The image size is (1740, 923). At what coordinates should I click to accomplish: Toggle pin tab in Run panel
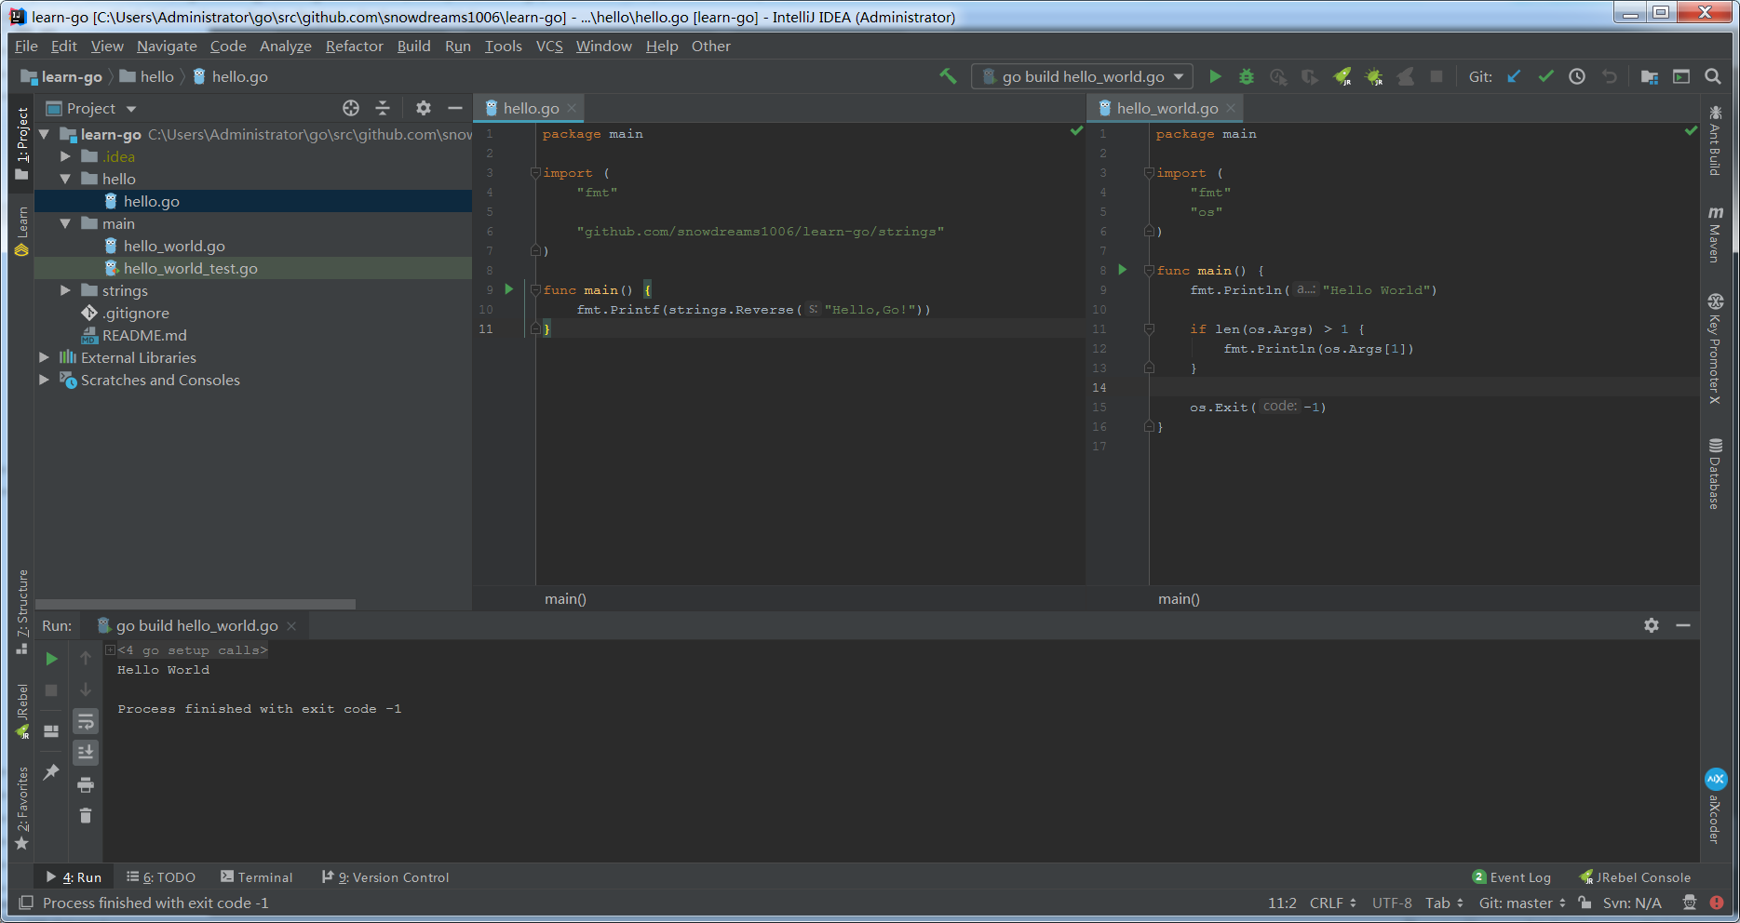coord(51,771)
